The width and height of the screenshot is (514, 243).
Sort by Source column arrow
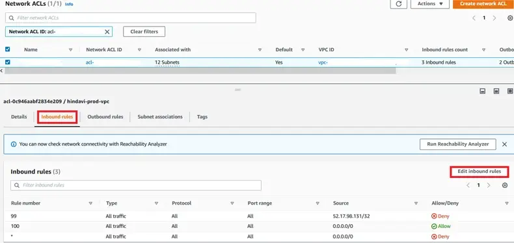coord(416,203)
